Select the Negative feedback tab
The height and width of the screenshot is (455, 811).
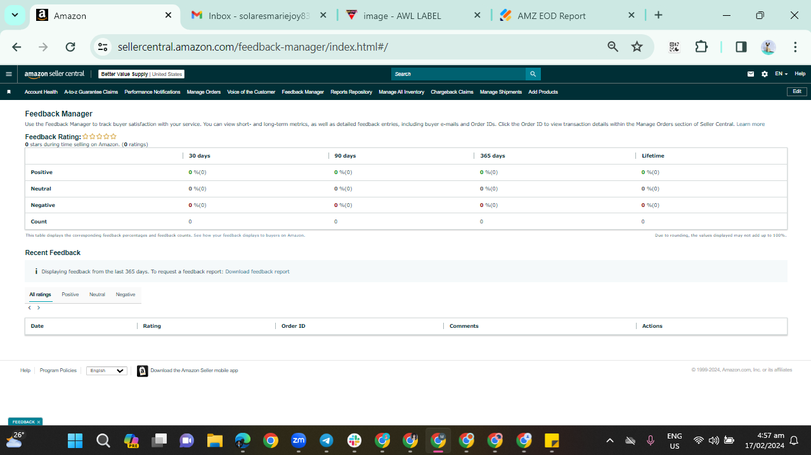click(126, 294)
